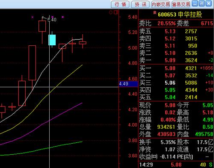
Task: Click the red R margin-trading mark
Action: [x=155, y=13]
